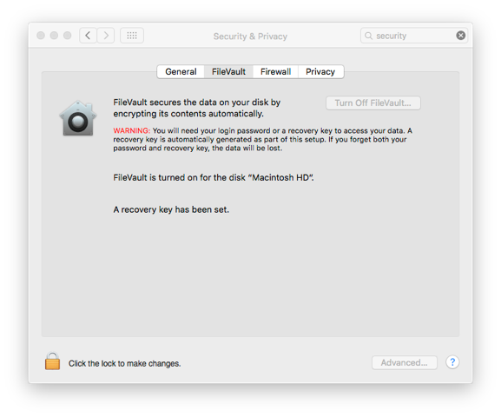Open the Firewall tab
The width and height of the screenshot is (501, 417).
tap(275, 71)
